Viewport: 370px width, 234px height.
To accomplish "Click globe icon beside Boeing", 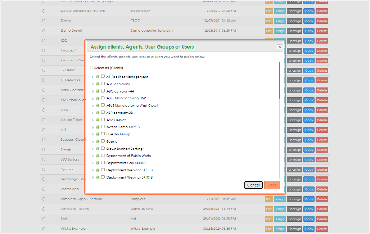I will coord(98,141).
